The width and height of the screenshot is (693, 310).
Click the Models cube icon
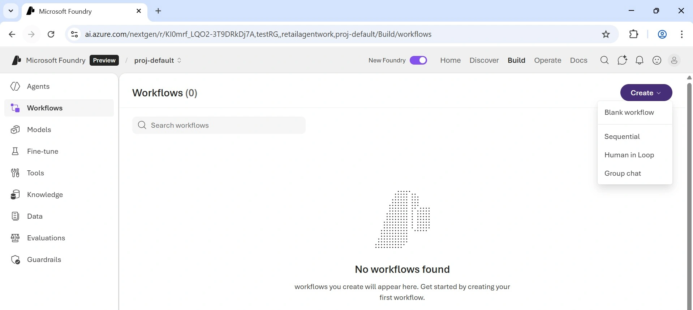click(x=15, y=130)
